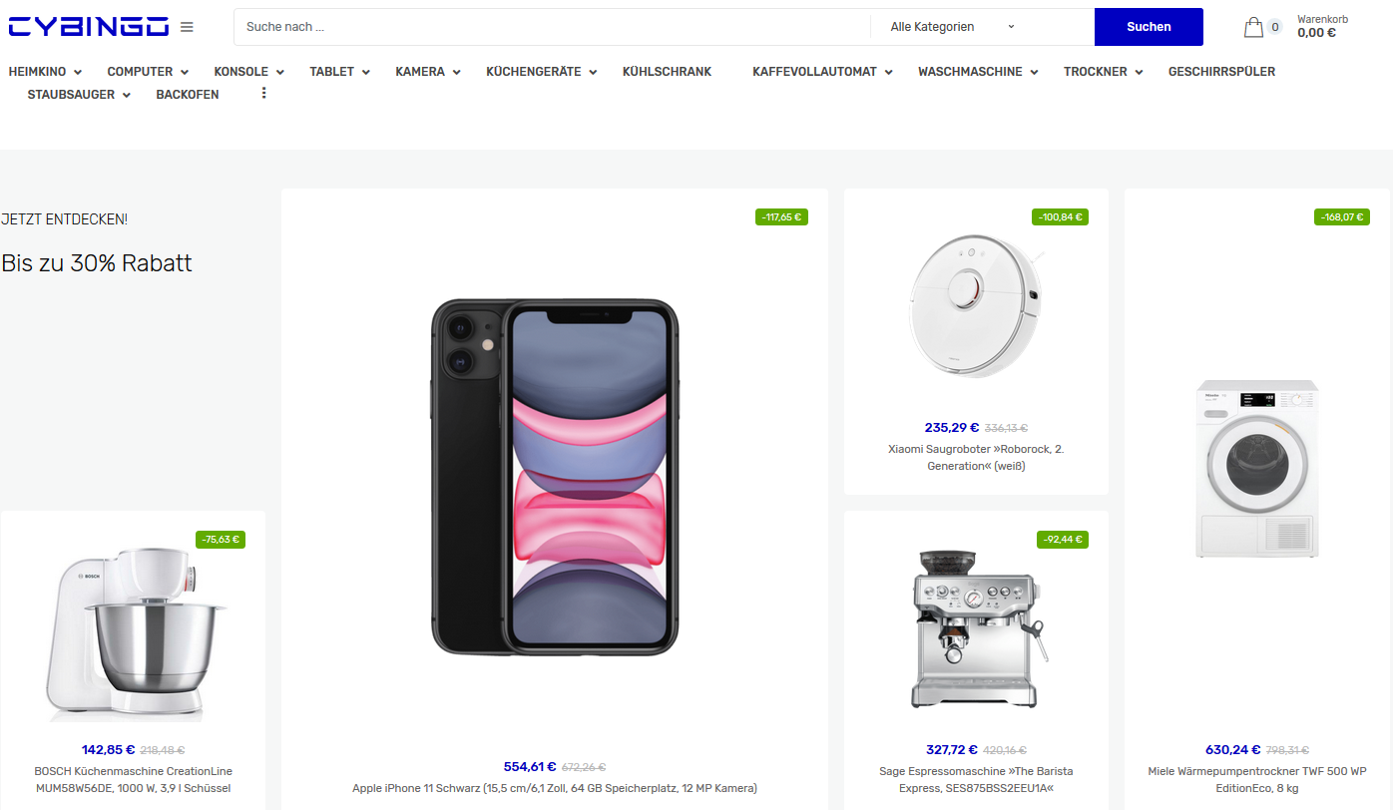The image size is (1393, 810).
Task: Open the Geschirrspüler category
Action: [1221, 72]
